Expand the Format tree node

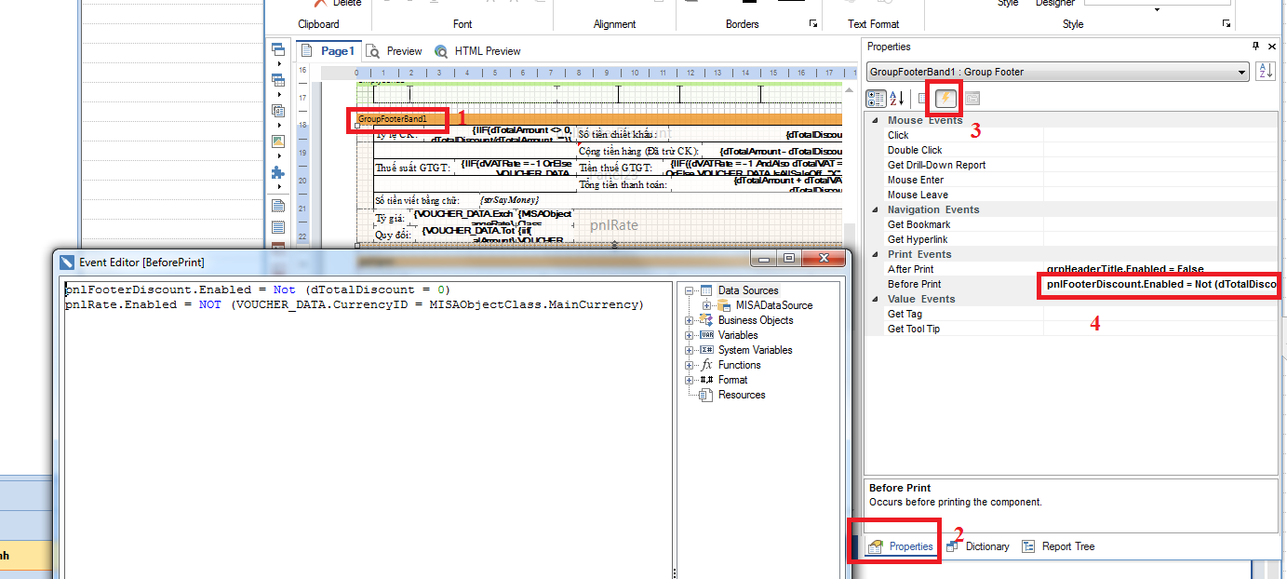(x=690, y=380)
